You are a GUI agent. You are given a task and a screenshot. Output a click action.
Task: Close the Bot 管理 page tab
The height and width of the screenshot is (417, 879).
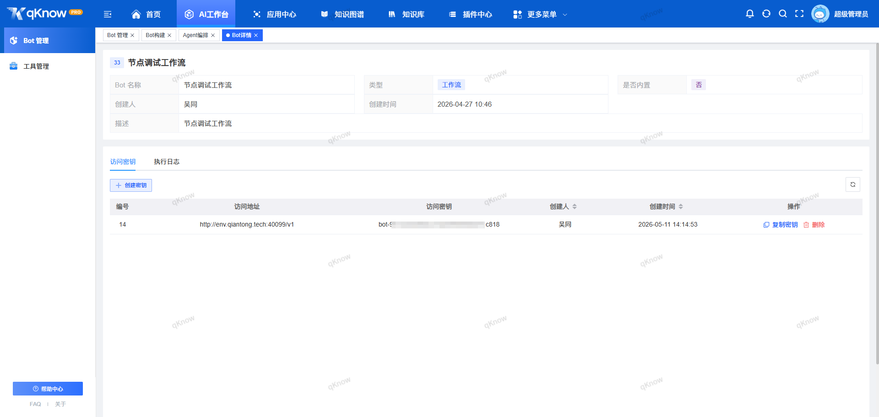pyautogui.click(x=132, y=35)
